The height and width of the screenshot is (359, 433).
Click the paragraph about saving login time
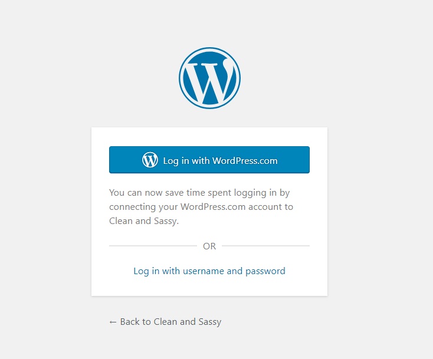201,207
